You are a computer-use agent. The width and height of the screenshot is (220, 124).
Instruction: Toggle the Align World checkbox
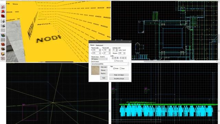(114, 69)
